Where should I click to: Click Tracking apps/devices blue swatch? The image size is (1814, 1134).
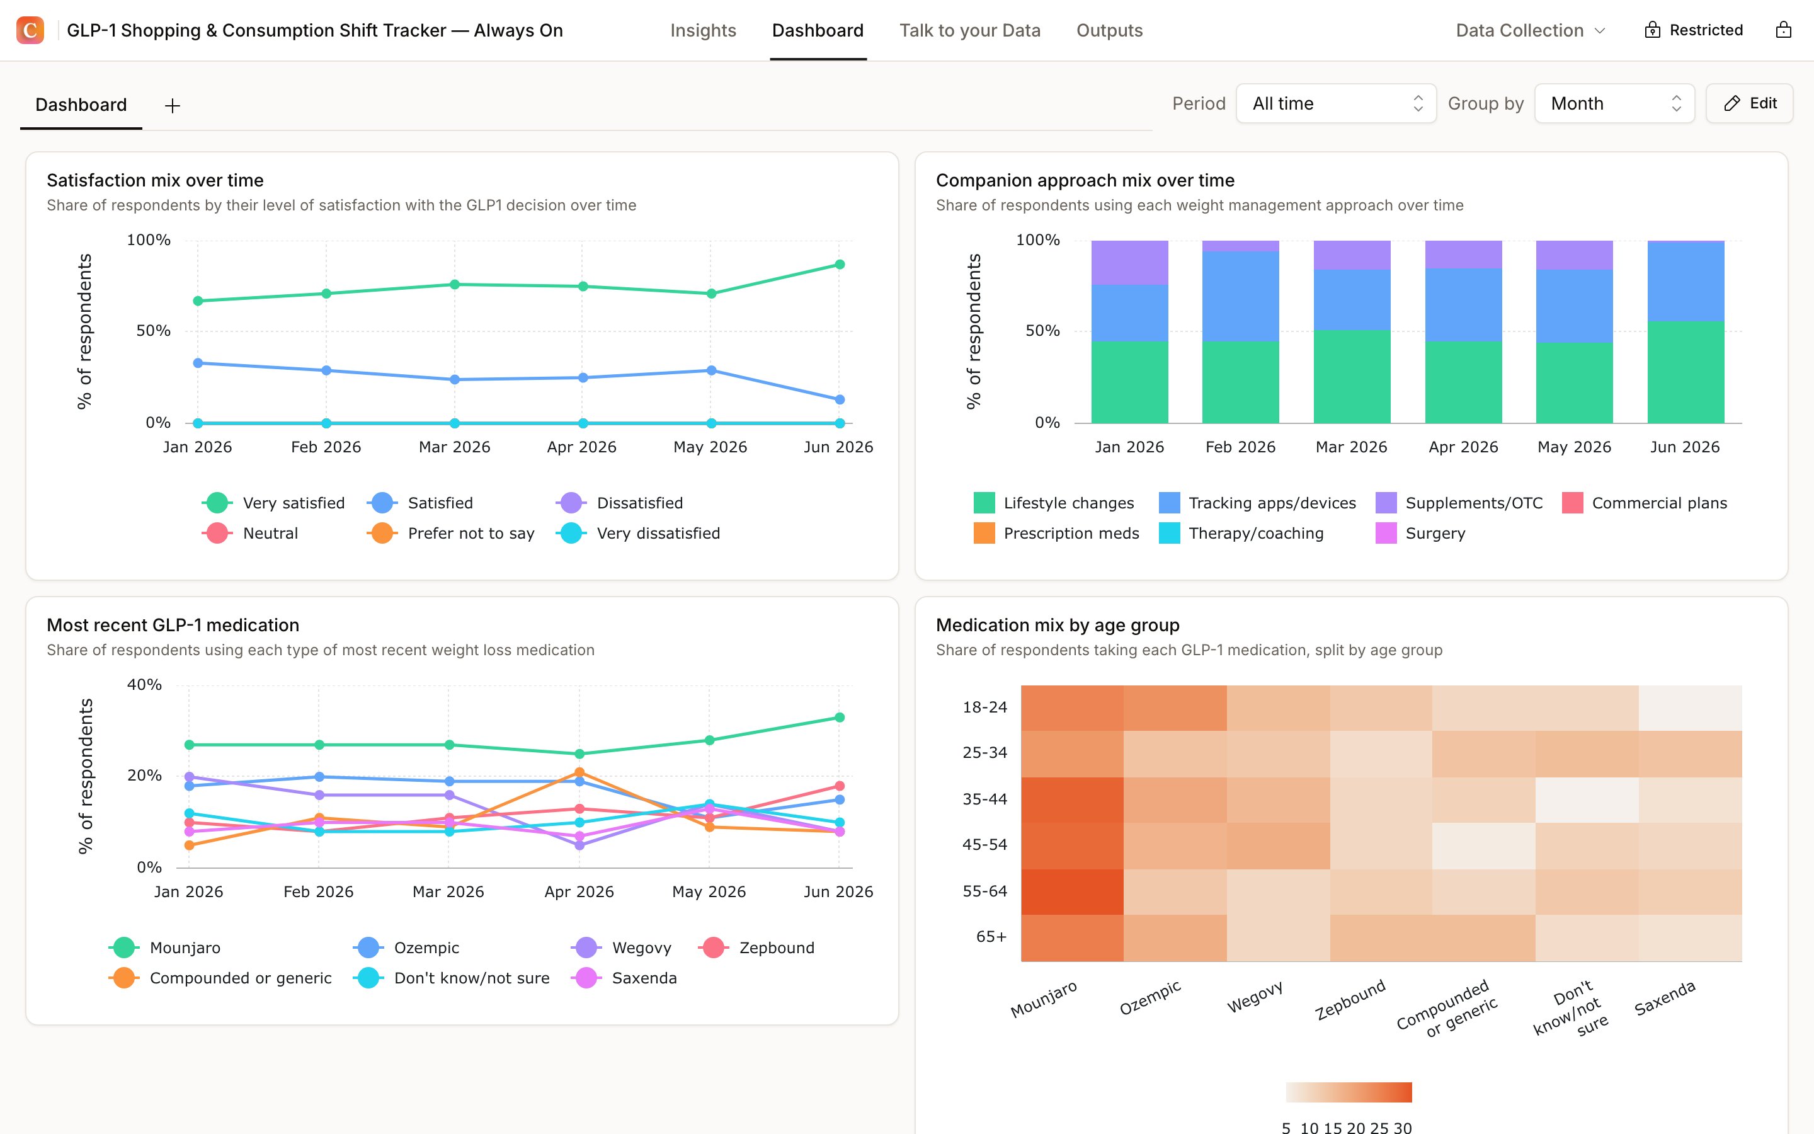click(1168, 503)
